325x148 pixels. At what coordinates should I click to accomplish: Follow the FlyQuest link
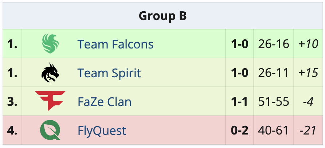102,131
